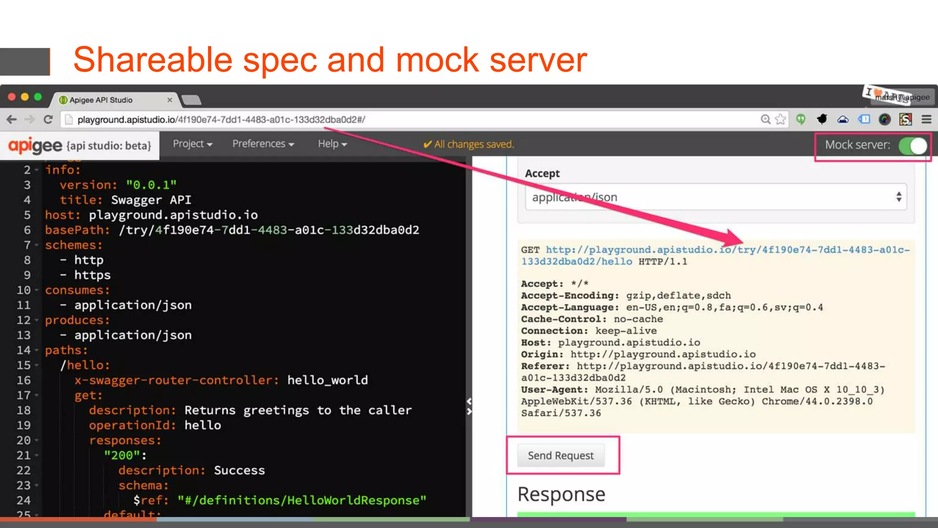Viewport: 938px width, 528px height.
Task: Collapse the produces fold arrow on line 12
Action: [x=37, y=320]
